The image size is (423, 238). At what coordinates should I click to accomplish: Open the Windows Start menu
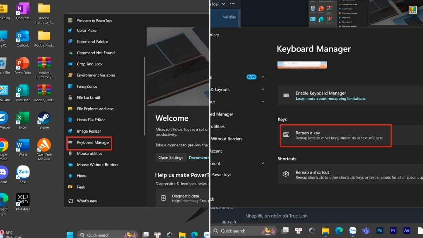70,235
